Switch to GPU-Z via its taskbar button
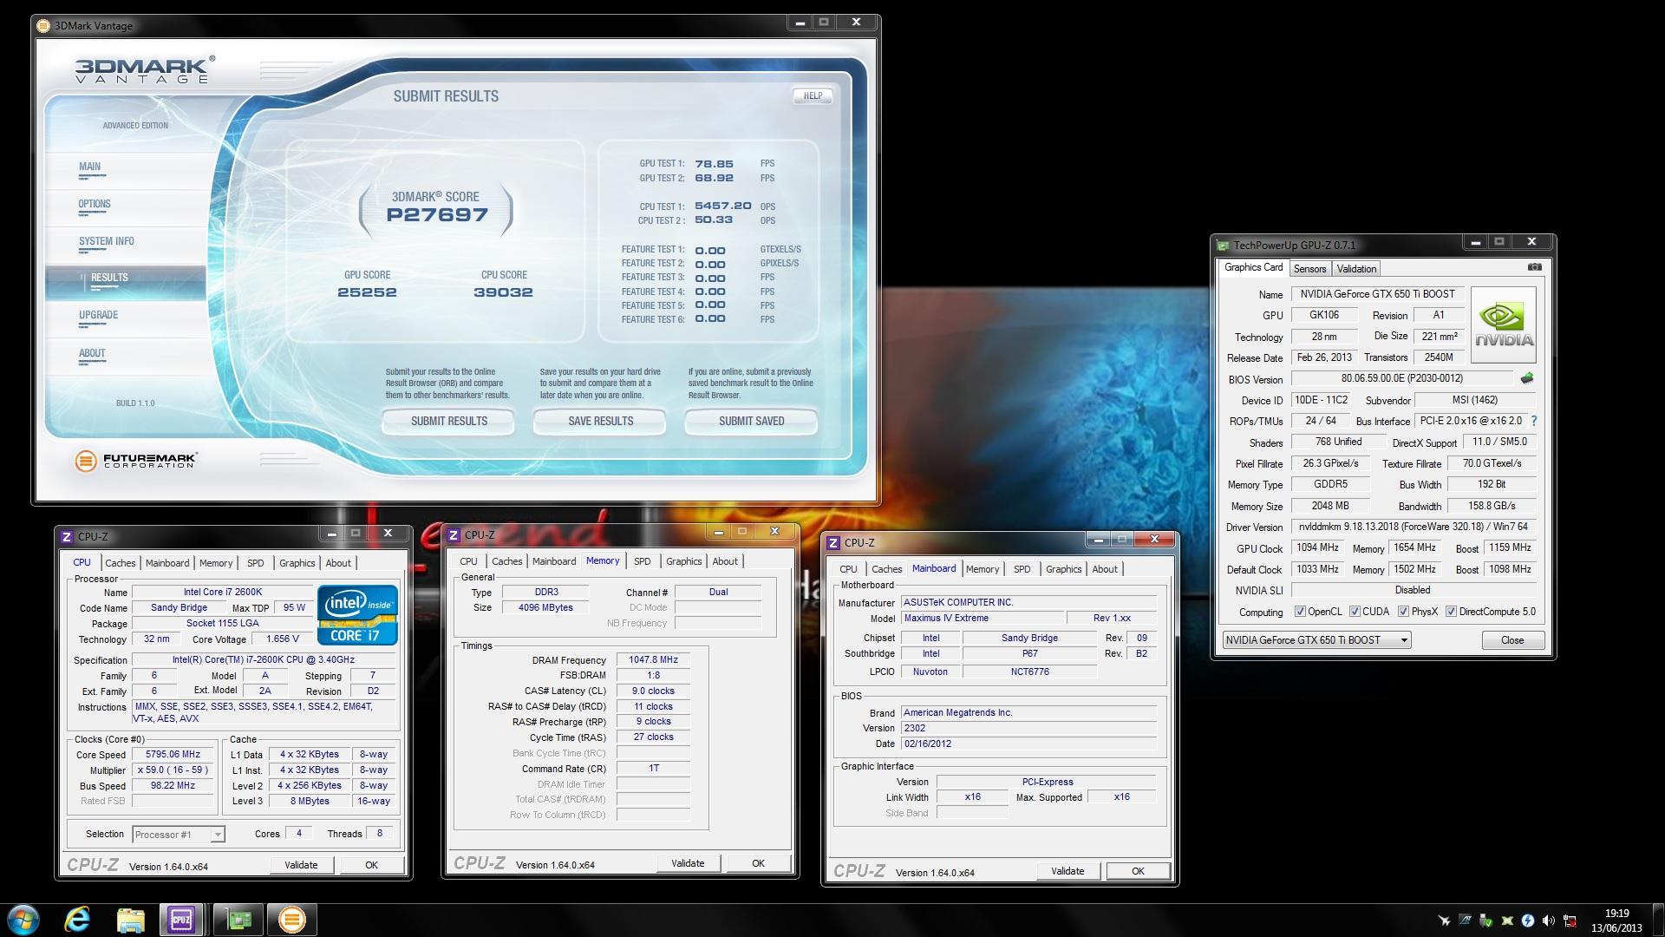 [238, 920]
